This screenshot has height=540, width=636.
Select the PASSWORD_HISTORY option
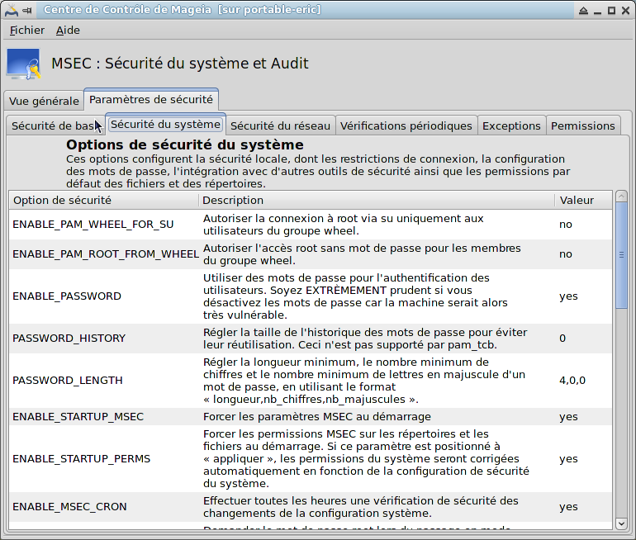[x=311, y=339]
